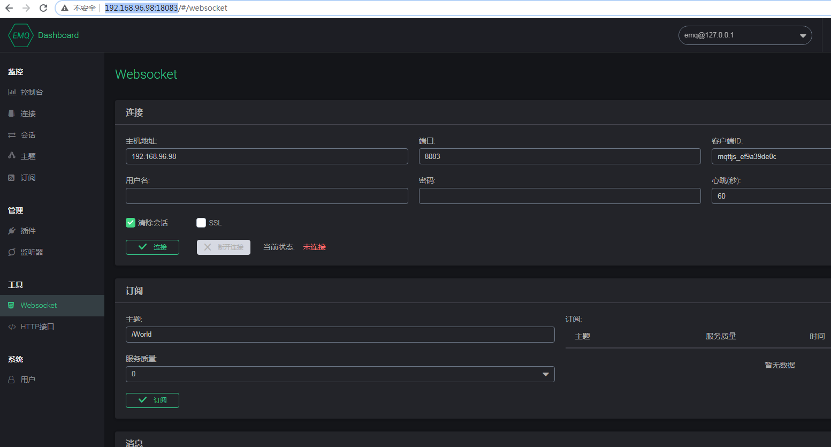831x447 pixels.
Task: Select the 订阅 sidebar icon
Action: (12, 177)
